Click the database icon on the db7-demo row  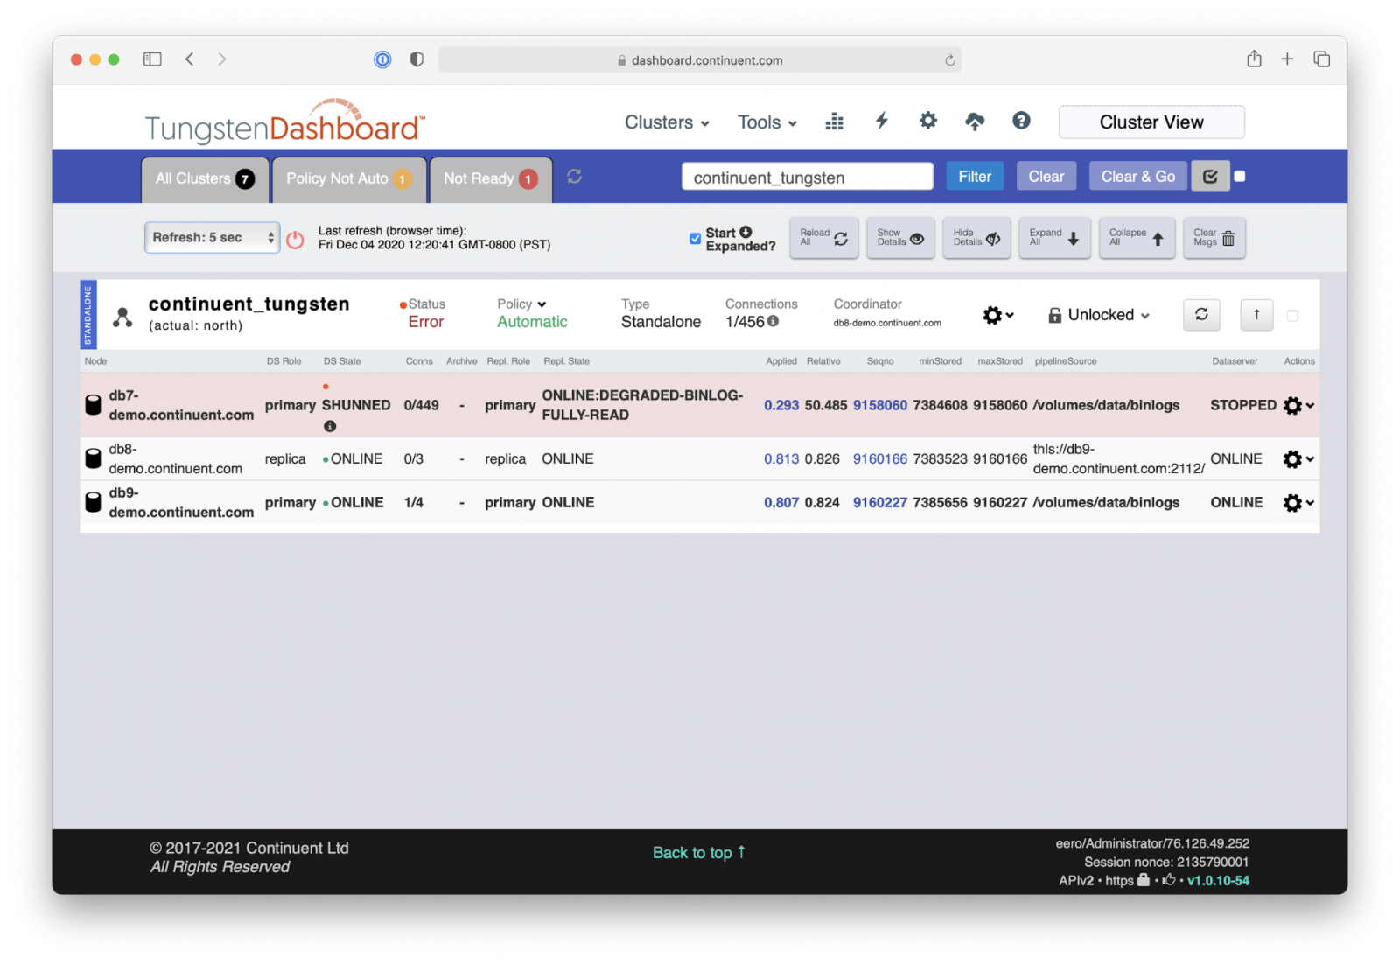click(x=93, y=404)
